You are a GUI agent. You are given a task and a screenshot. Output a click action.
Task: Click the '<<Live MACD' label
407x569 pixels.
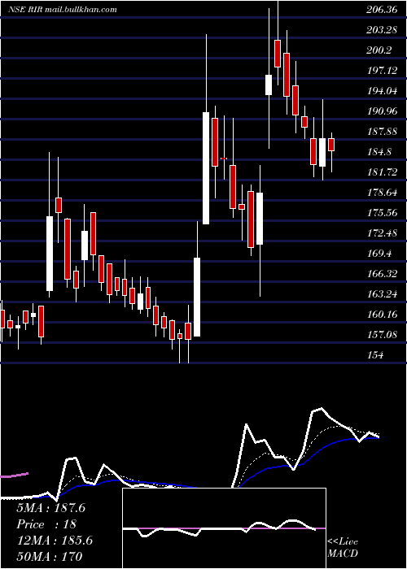[x=343, y=548]
